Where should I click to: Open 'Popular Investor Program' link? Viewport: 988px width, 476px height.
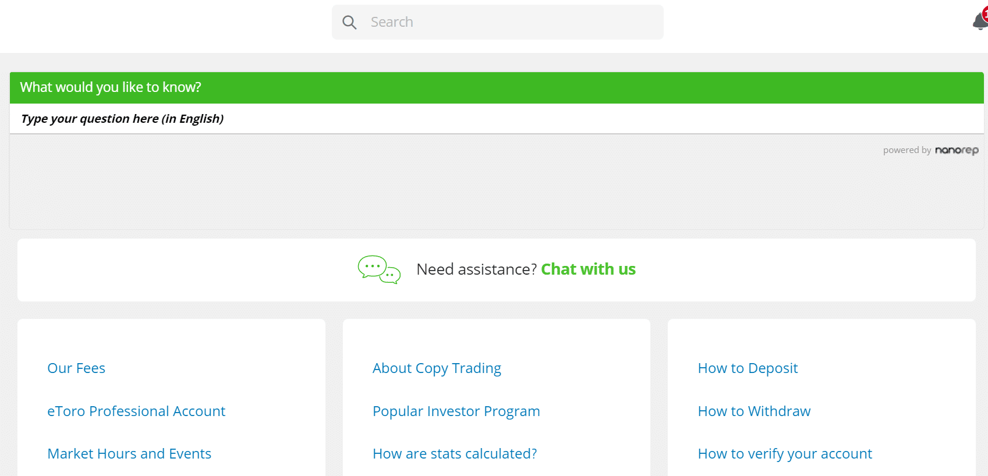coord(456,411)
